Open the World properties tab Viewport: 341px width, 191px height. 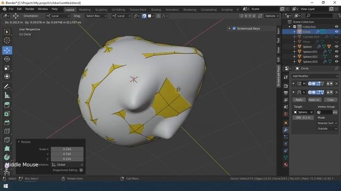[x=286, y=114]
